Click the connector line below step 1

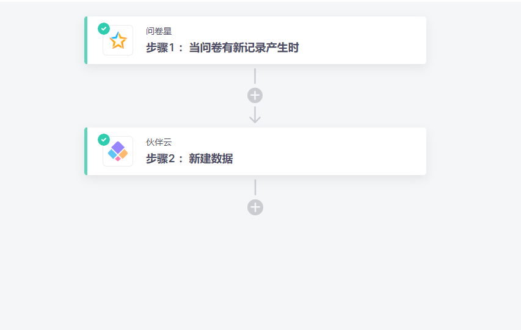(255, 76)
